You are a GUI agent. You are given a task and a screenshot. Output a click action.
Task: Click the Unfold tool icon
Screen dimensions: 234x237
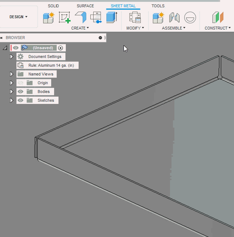pyautogui.click(x=96, y=17)
